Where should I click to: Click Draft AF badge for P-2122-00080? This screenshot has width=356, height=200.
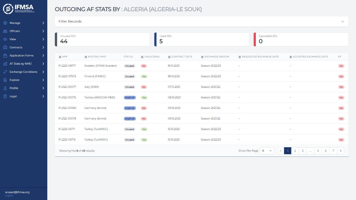[130, 108]
